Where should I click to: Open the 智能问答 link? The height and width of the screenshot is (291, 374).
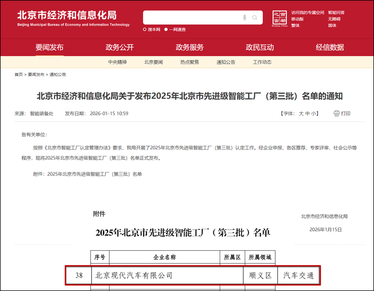click(x=336, y=13)
